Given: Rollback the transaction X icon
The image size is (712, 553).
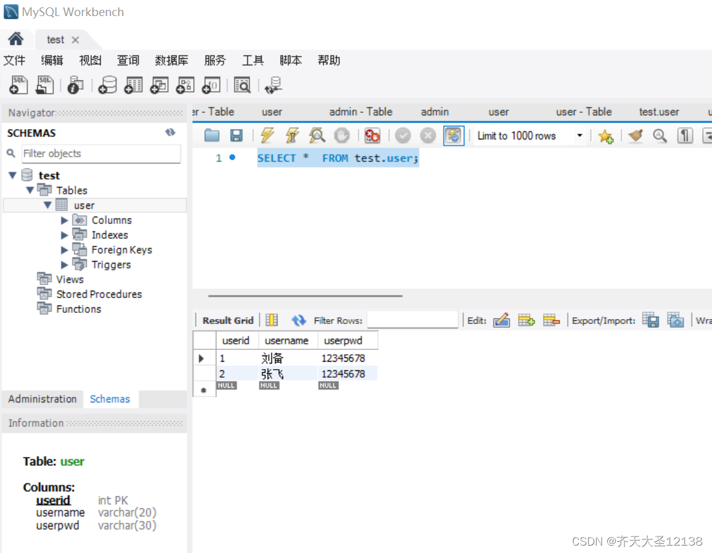Looking at the screenshot, I should pos(428,135).
